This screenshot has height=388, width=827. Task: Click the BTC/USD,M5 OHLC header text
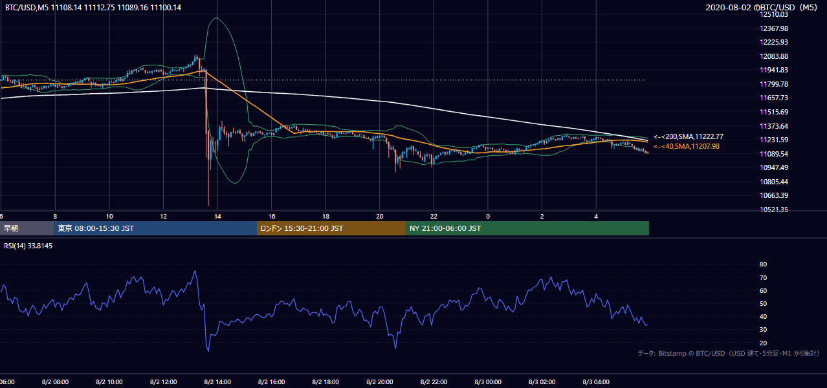point(93,8)
